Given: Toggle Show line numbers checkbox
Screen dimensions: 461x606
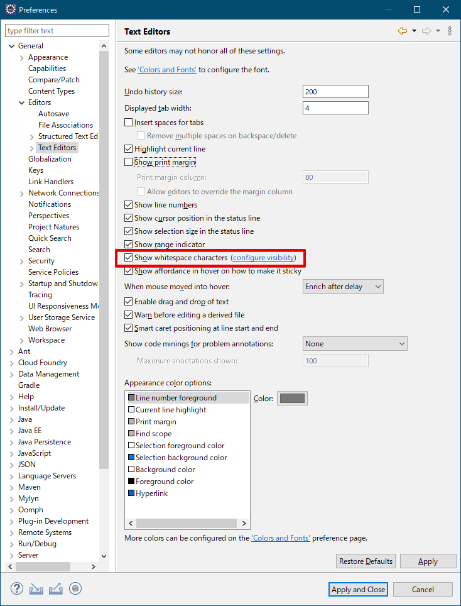Looking at the screenshot, I should tap(129, 205).
